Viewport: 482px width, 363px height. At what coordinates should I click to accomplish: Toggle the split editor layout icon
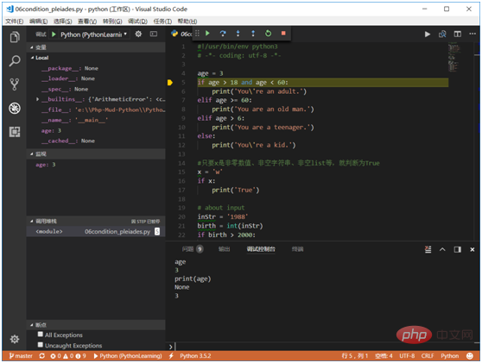[x=458, y=34]
